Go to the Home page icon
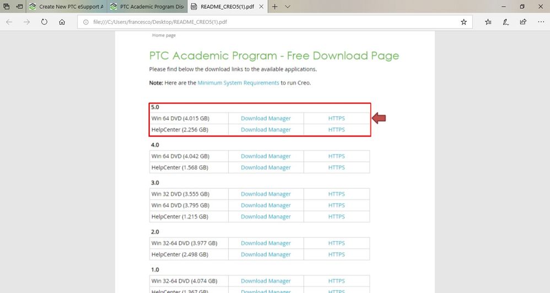 click(62, 22)
